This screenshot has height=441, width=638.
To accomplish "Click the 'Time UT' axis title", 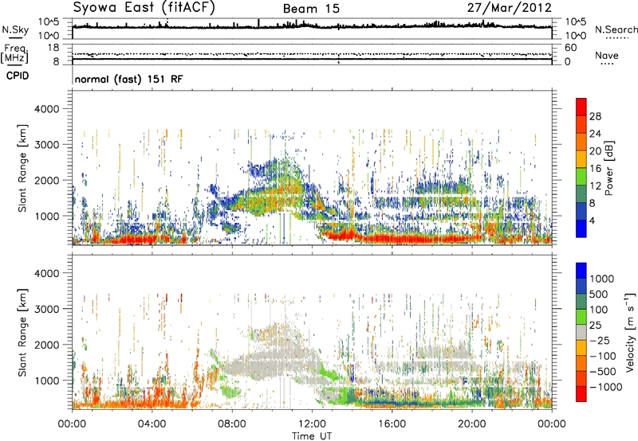I will tap(312, 436).
